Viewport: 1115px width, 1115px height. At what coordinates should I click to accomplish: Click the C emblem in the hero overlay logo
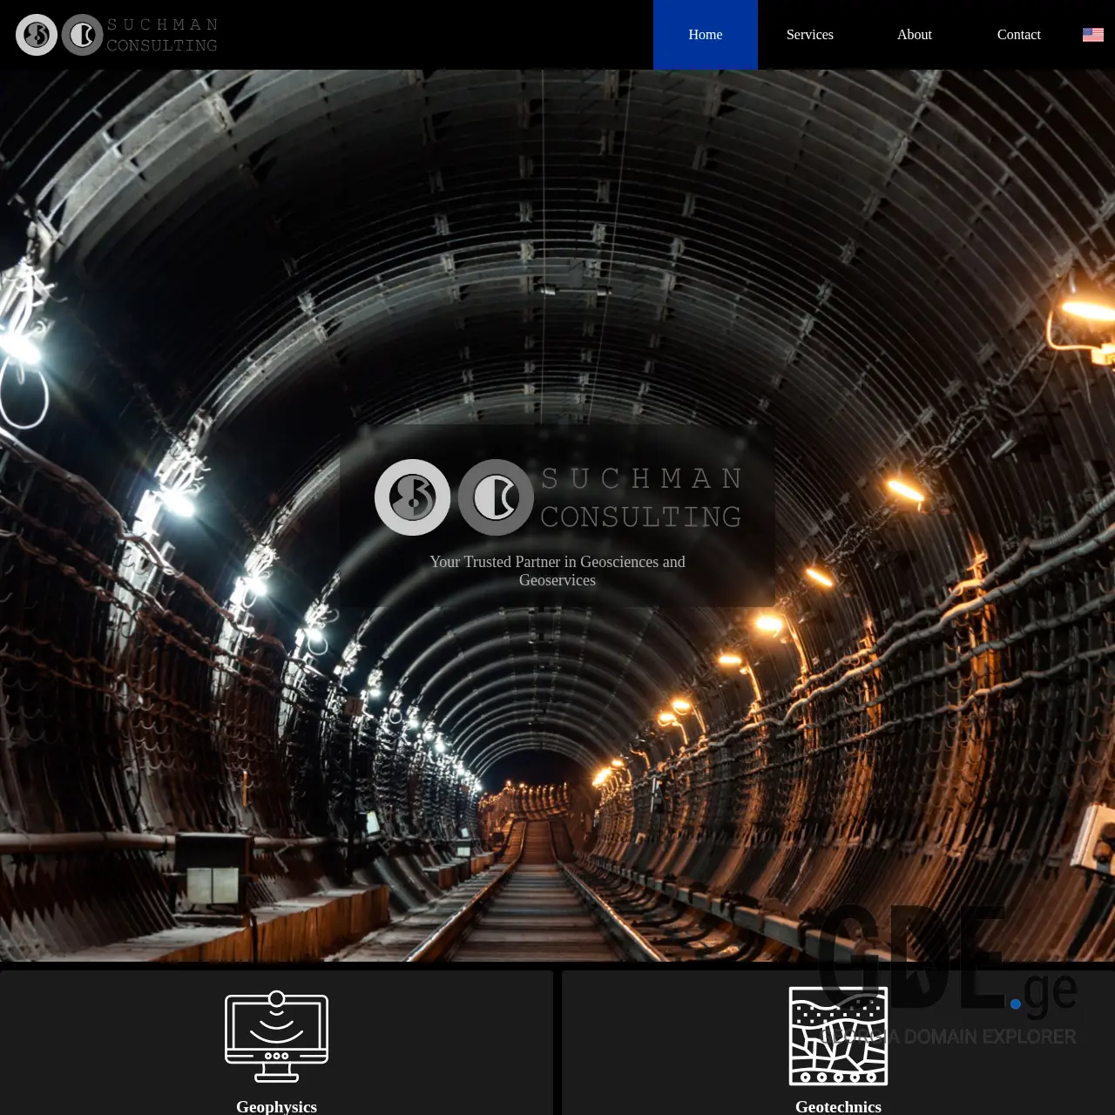496,497
